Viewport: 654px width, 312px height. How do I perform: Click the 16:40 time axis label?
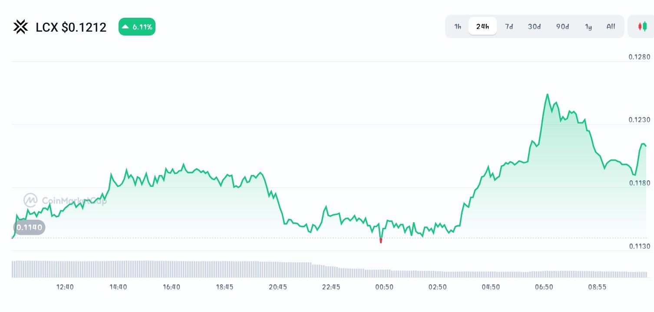pos(172,287)
